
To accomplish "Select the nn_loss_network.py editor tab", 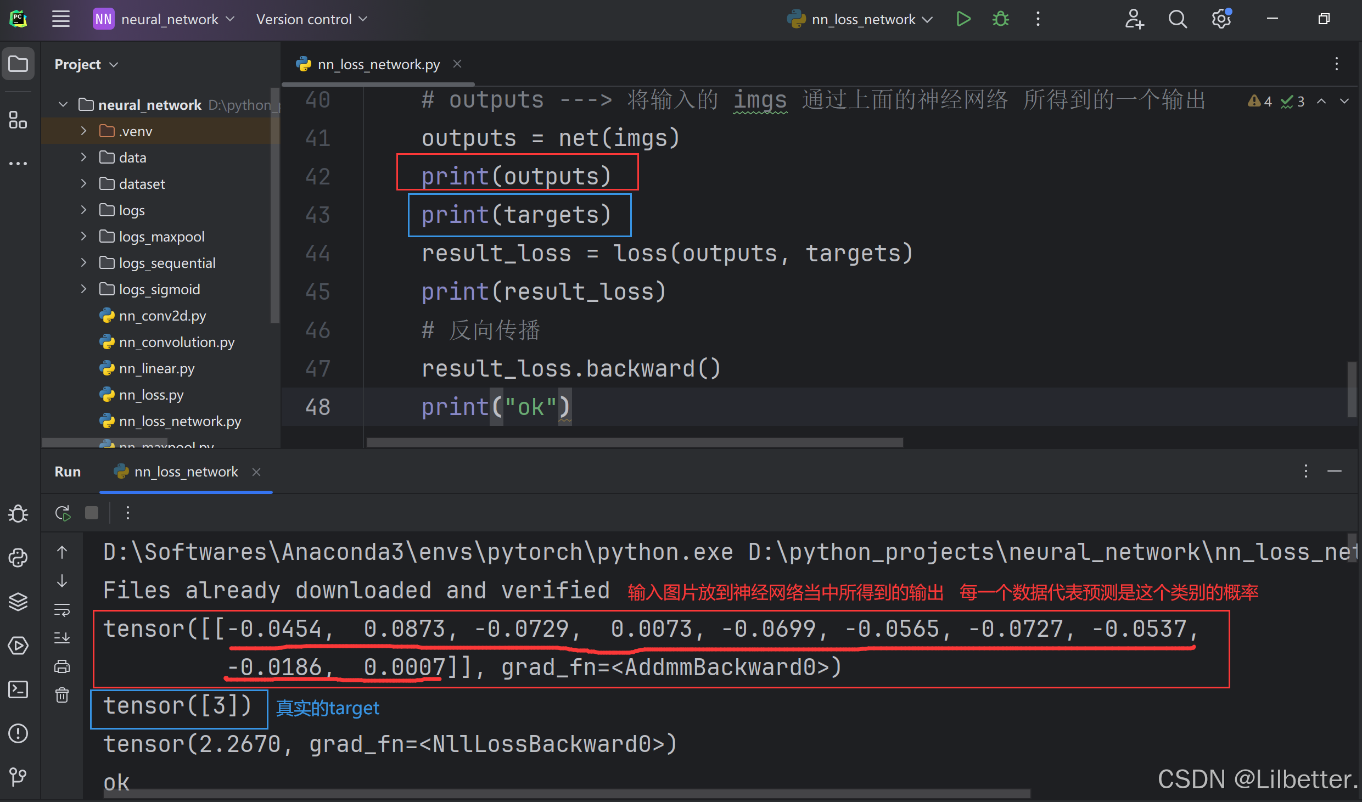I will pos(378,64).
